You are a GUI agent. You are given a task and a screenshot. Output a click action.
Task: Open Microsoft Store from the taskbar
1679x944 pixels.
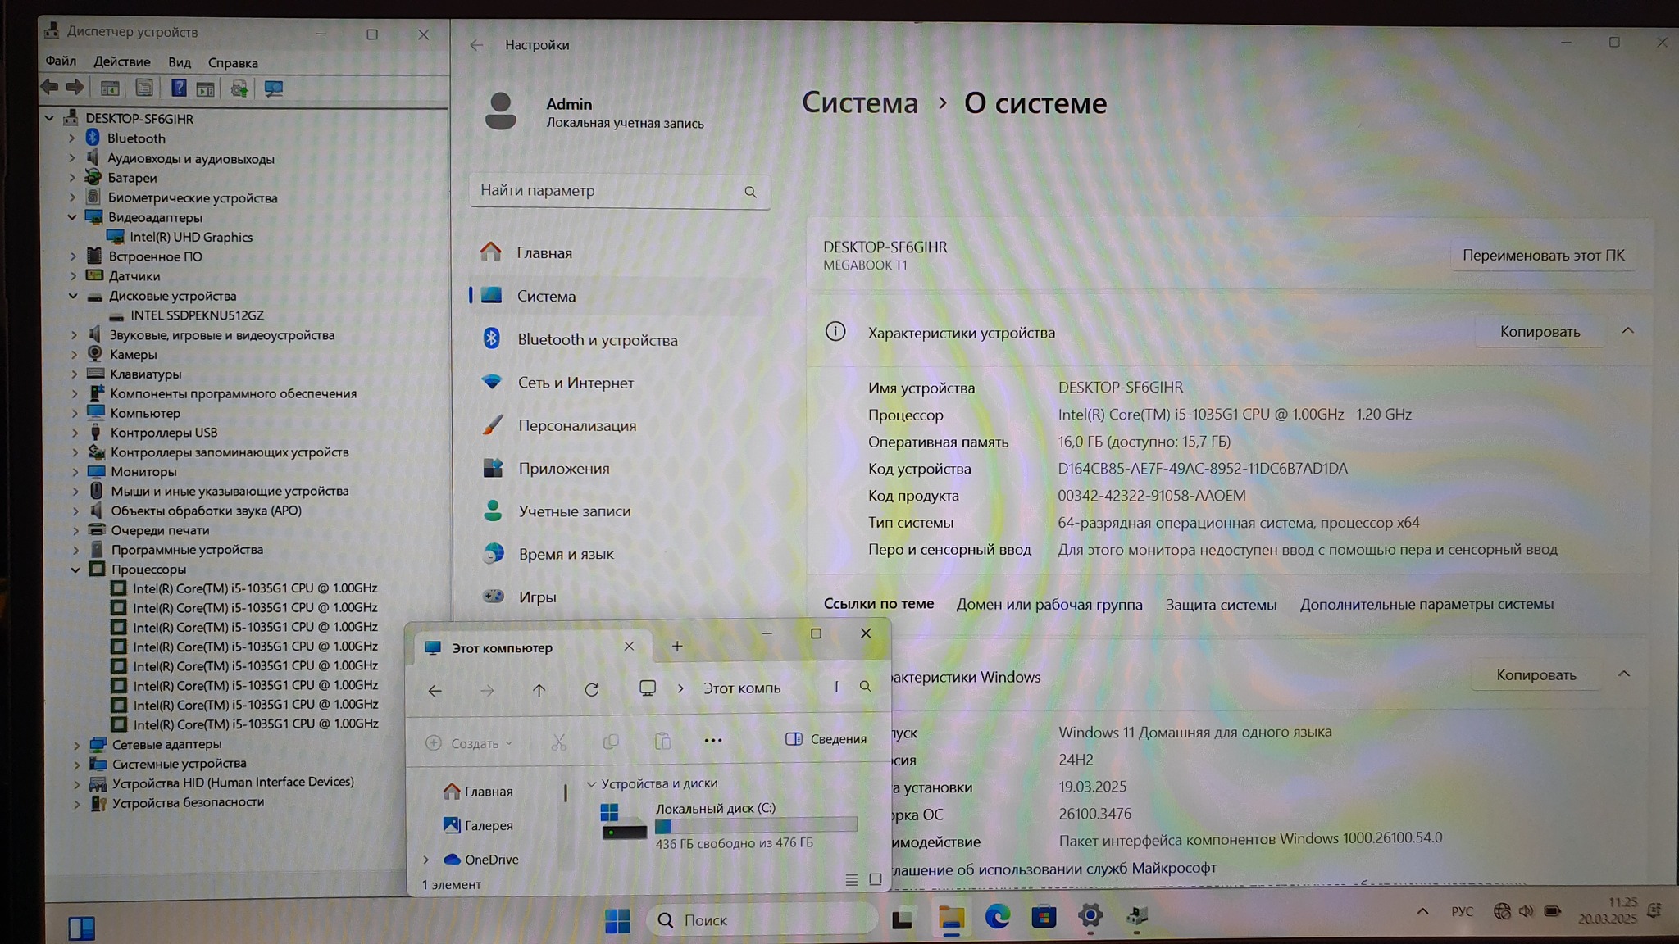click(x=1043, y=917)
